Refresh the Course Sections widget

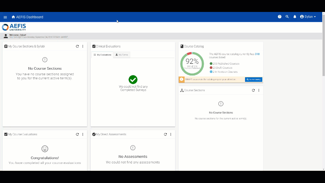pos(253,90)
